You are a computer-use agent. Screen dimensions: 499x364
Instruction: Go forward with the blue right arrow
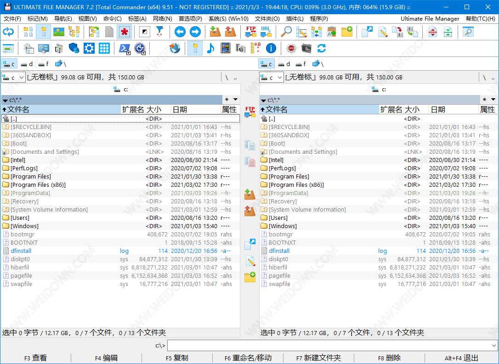(195, 32)
